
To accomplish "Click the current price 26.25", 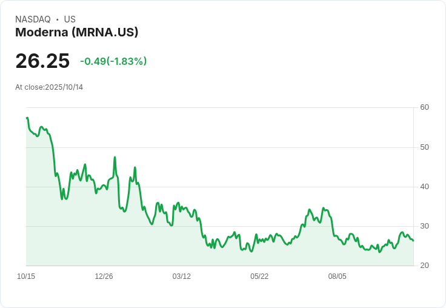I will [42, 61].
